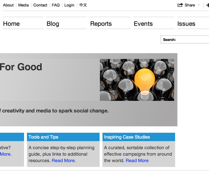The image size is (209, 174).
Task: Click the Share arrow icon
Action: 180,5
